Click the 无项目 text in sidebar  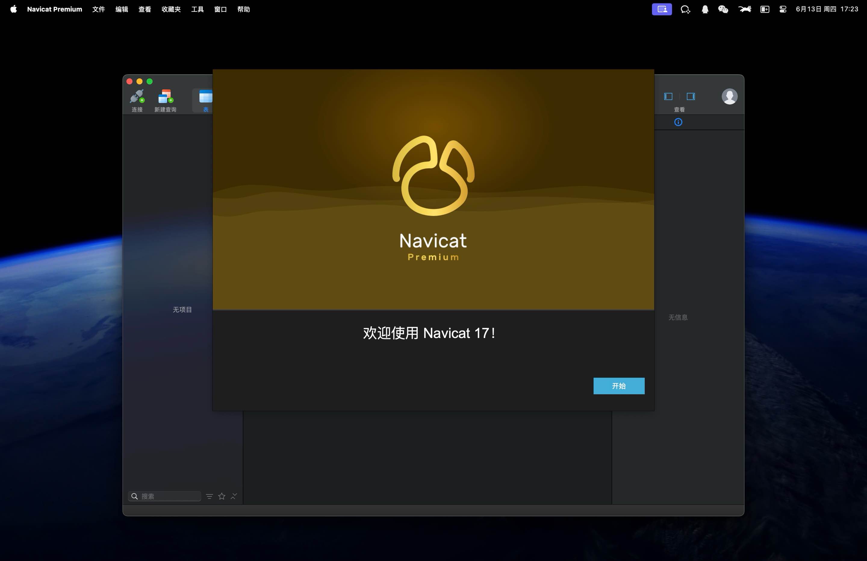[x=182, y=310]
